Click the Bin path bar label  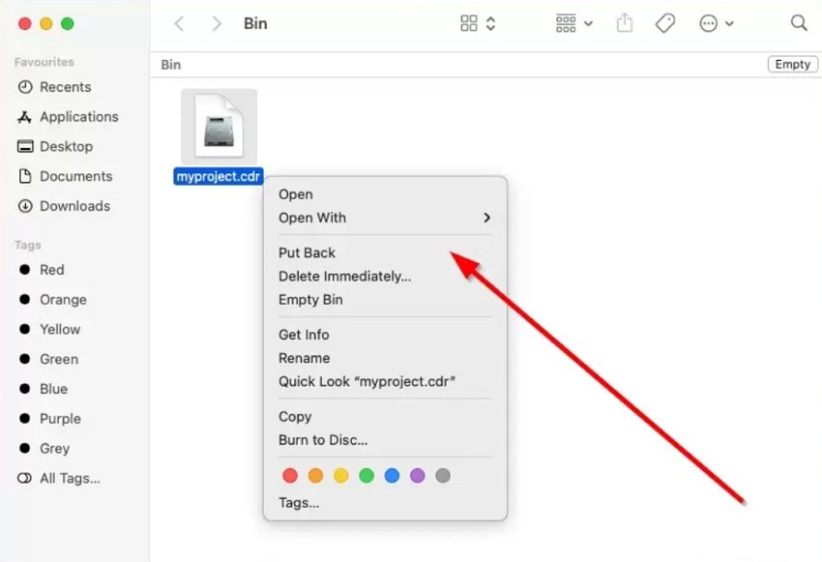pyautogui.click(x=171, y=65)
